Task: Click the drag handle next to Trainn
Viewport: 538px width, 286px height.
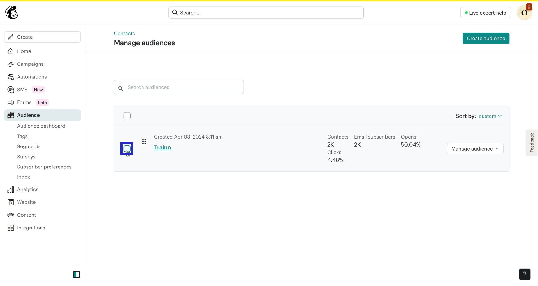Action: (144, 141)
